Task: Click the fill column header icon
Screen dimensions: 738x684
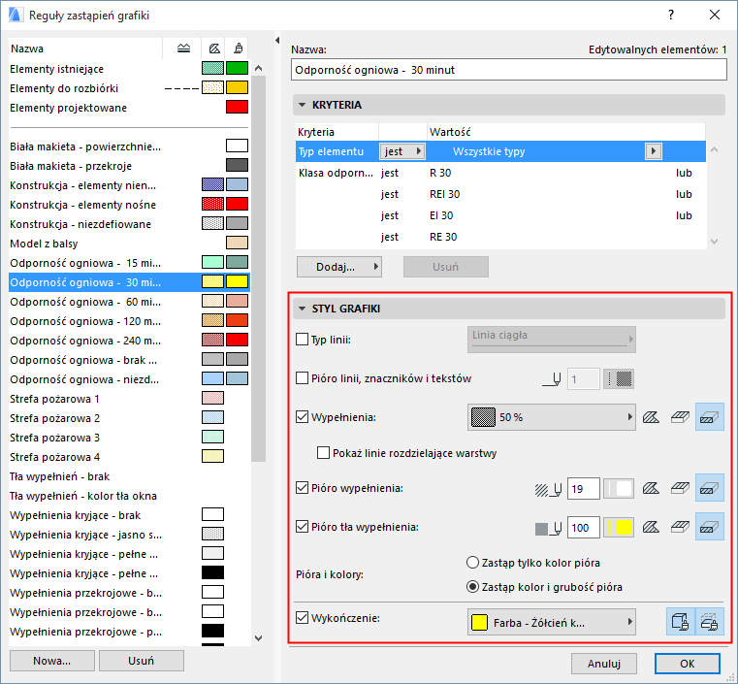Action: tap(214, 49)
